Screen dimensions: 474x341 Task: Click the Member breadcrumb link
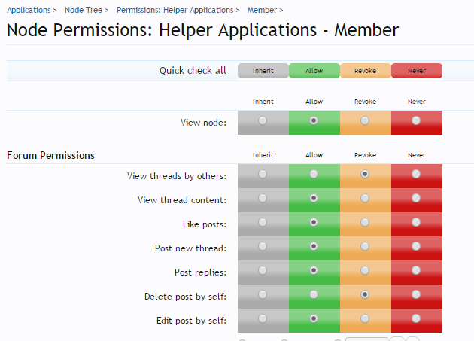tap(262, 10)
